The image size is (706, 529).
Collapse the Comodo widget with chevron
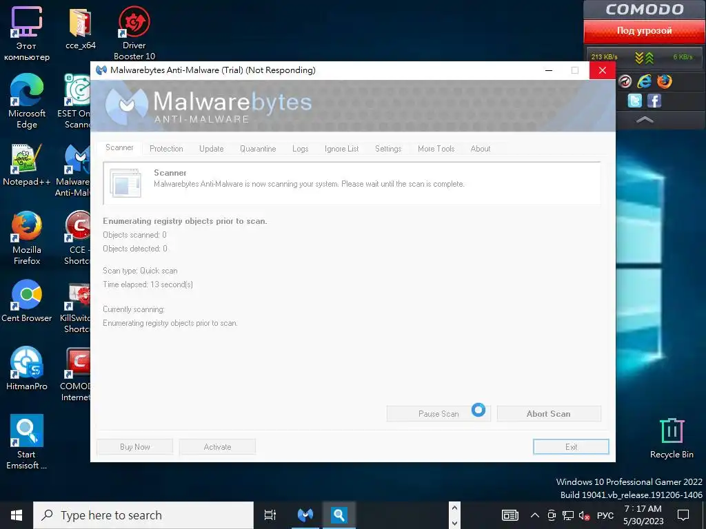pyautogui.click(x=645, y=119)
